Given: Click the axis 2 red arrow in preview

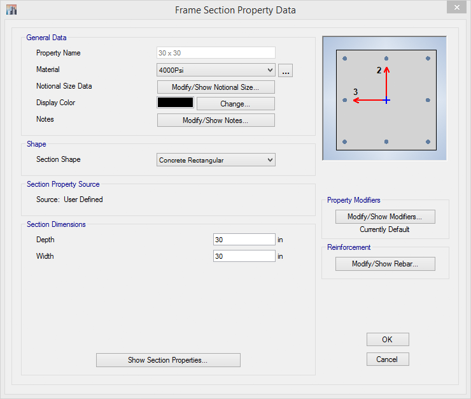Looking at the screenshot, I should 386,83.
